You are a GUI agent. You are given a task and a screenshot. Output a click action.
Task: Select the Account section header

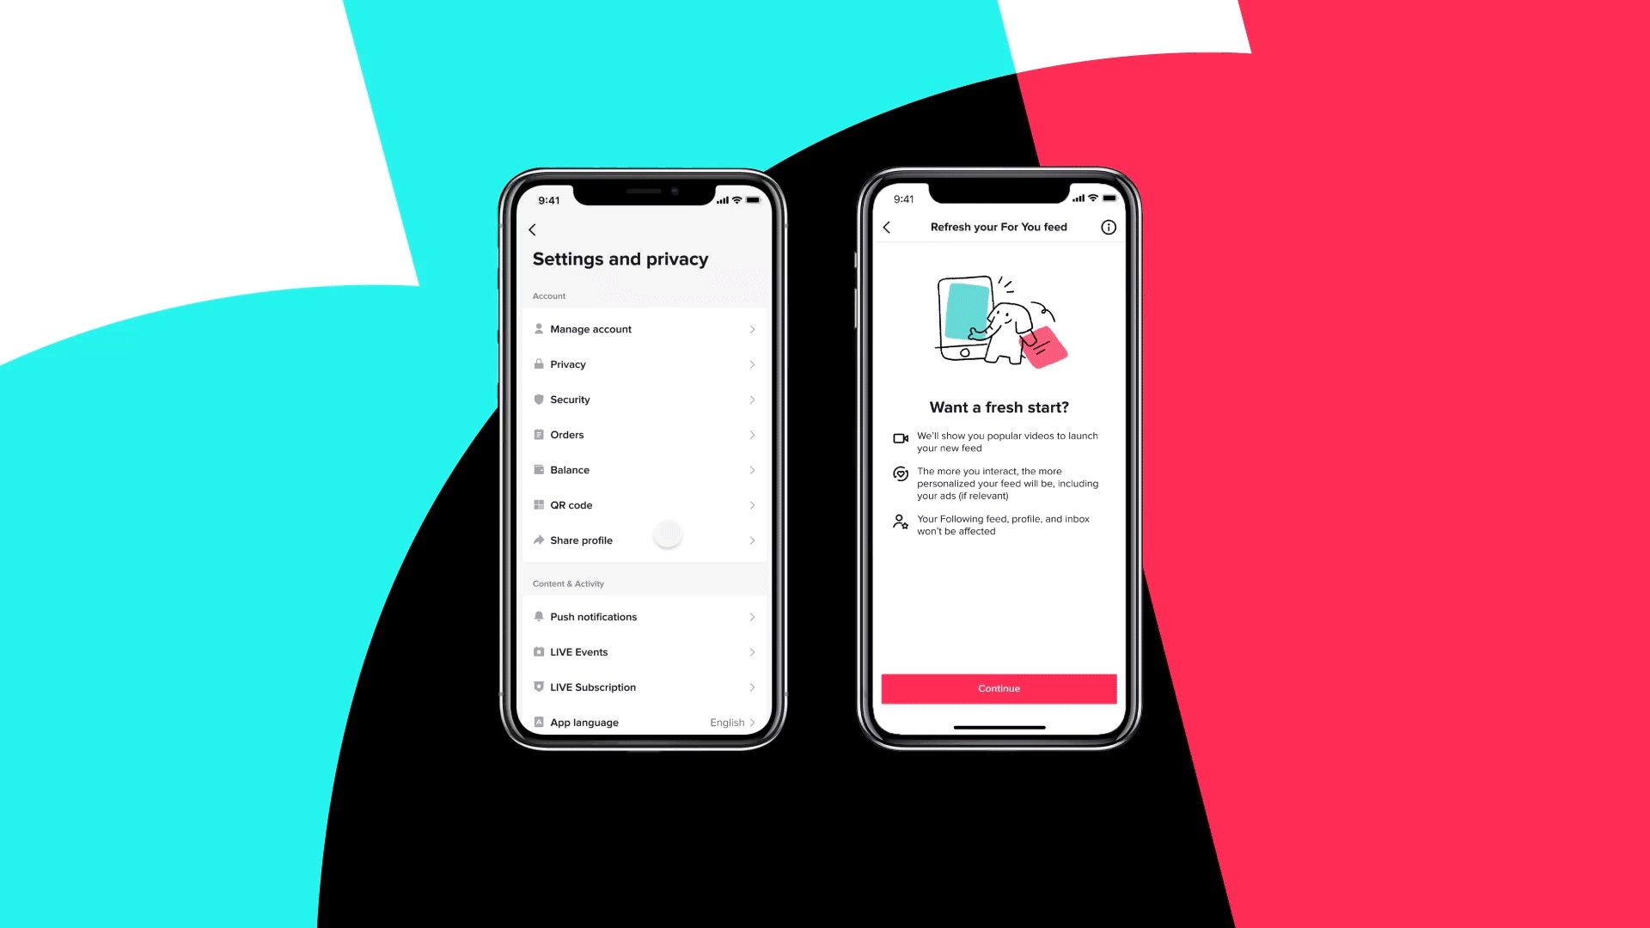tap(548, 295)
